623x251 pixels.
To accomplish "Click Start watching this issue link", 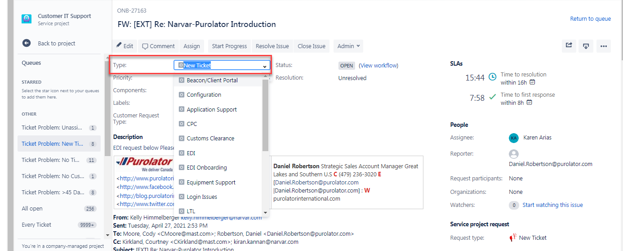I will click(552, 205).
